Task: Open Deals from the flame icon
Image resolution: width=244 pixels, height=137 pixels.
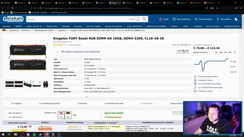Action: point(164,19)
